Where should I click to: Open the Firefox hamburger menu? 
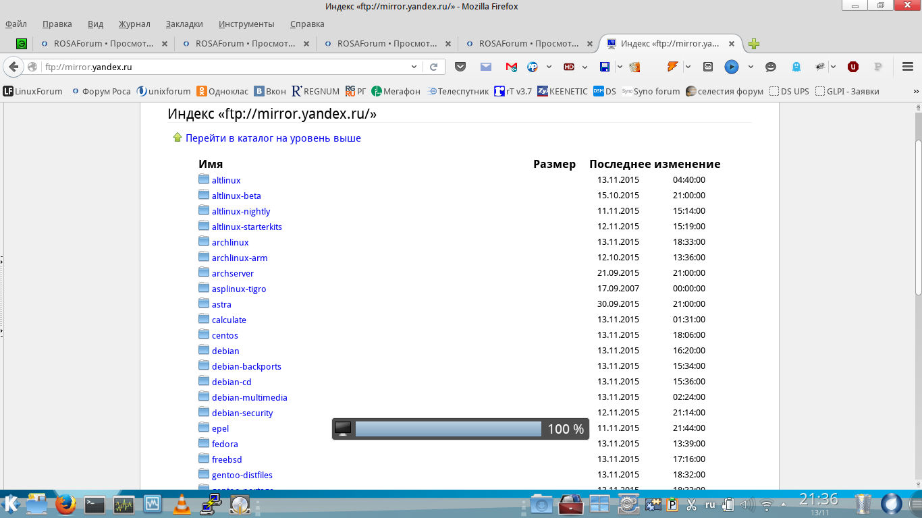point(907,67)
